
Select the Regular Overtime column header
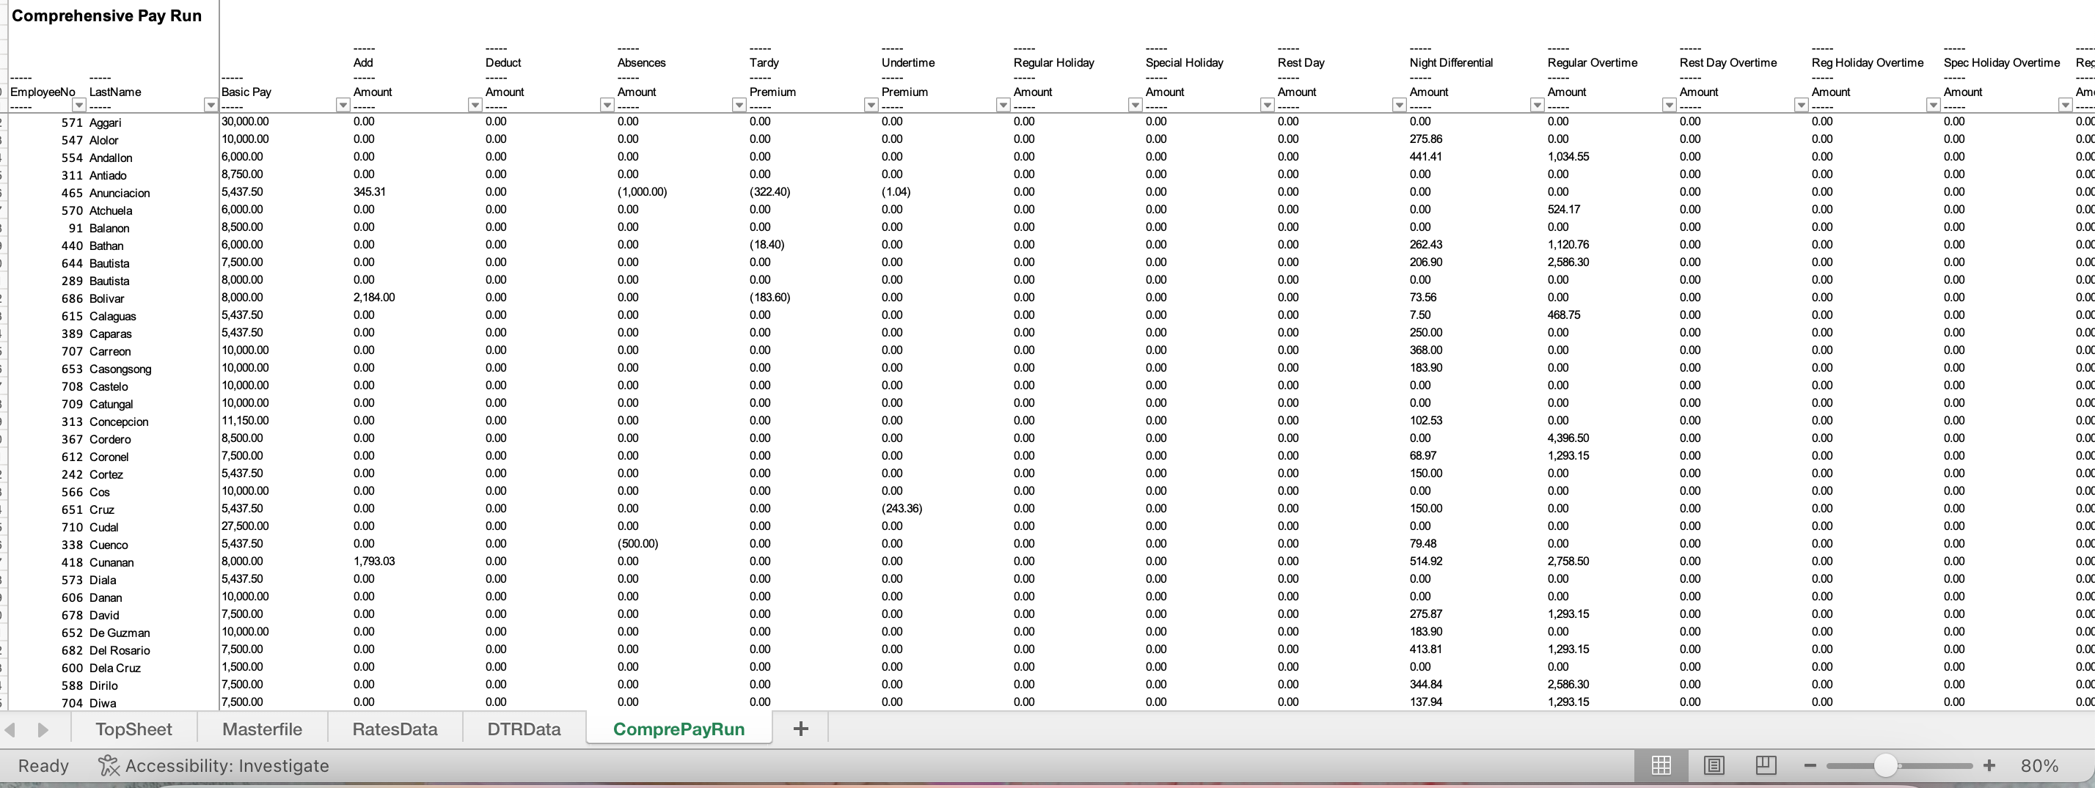pos(1592,62)
